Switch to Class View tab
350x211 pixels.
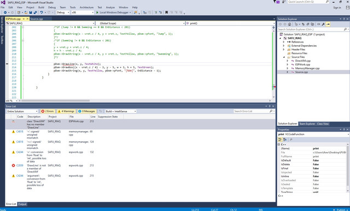point(323,124)
